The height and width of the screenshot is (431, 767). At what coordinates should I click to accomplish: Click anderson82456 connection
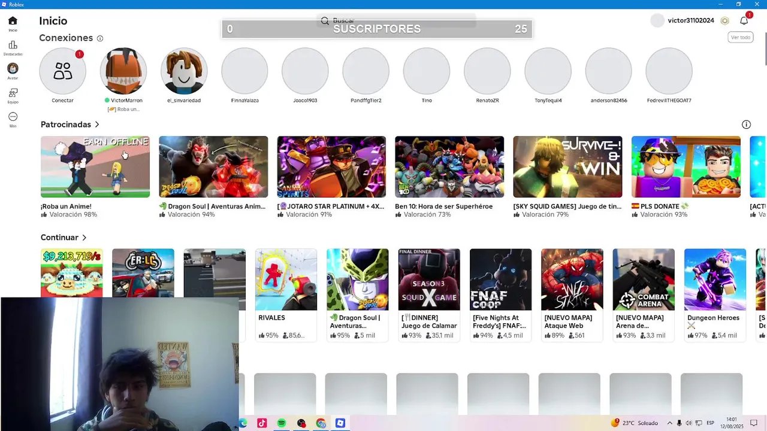click(x=608, y=71)
